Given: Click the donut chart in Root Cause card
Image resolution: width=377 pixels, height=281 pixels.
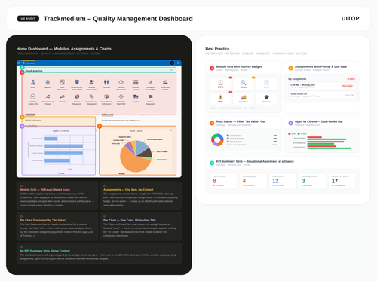Looking at the screenshot, I should pos(217,140).
